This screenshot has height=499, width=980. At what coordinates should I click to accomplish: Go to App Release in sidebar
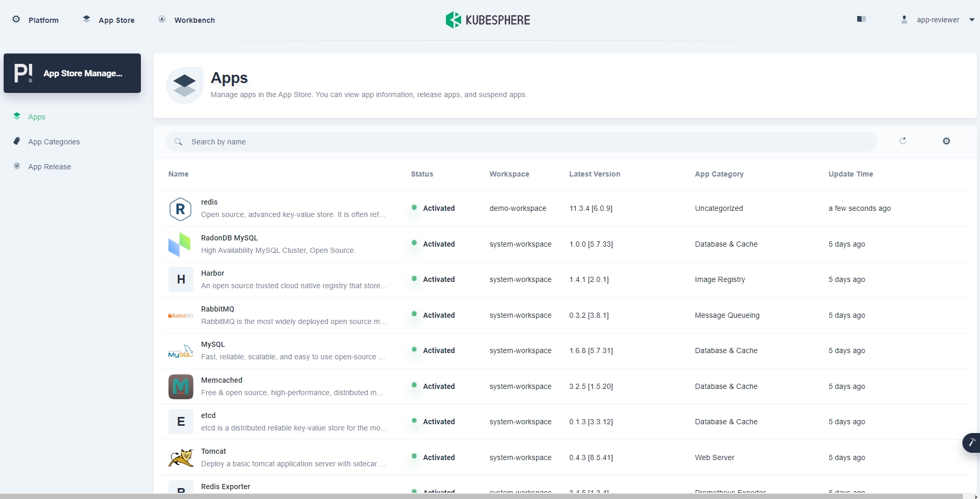(x=49, y=167)
